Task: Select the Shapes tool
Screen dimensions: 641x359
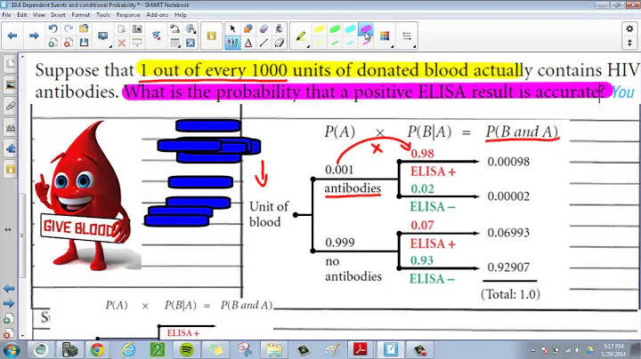Action: coord(248,29)
